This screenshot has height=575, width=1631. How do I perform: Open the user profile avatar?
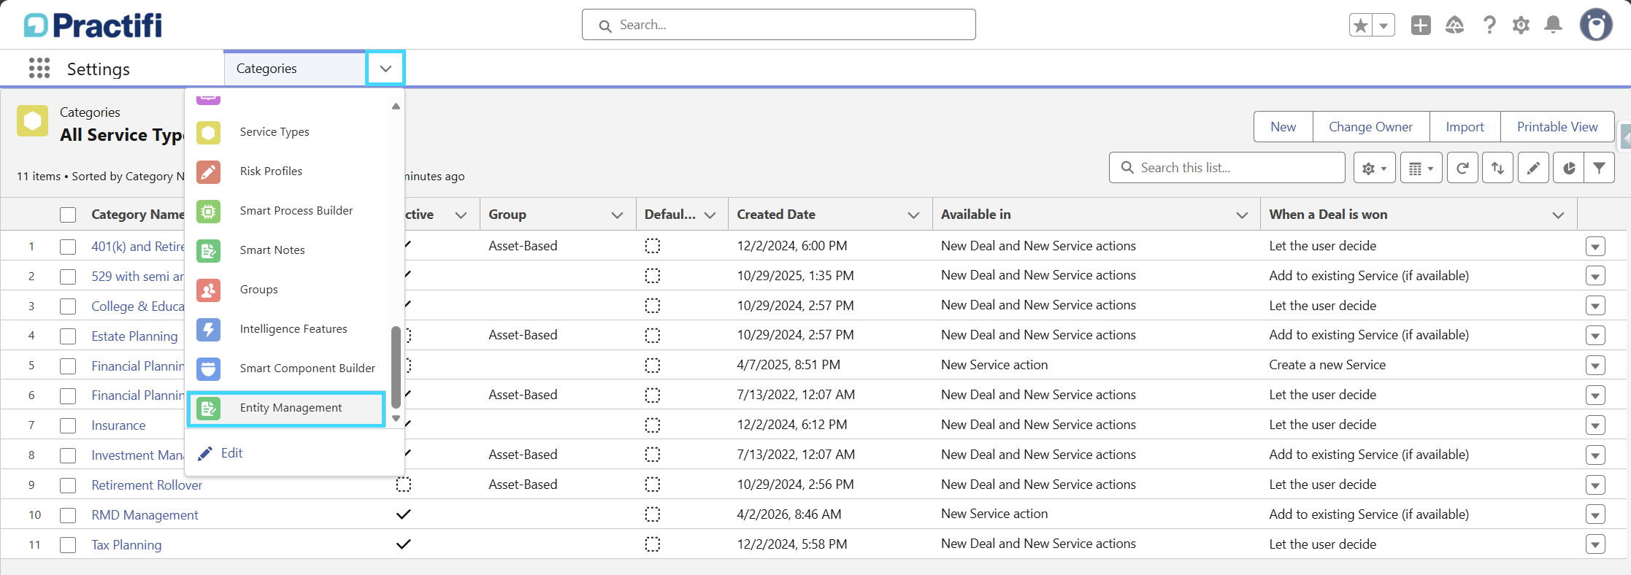coord(1596,26)
